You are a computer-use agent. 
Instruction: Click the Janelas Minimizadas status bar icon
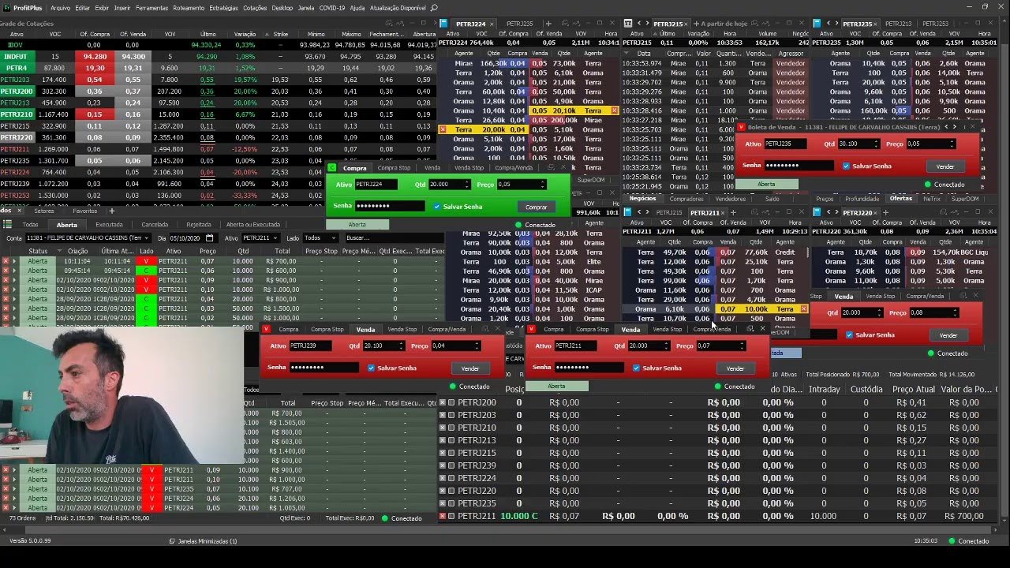[172, 541]
